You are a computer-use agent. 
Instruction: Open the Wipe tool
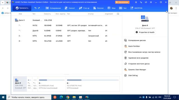pos(111,8)
